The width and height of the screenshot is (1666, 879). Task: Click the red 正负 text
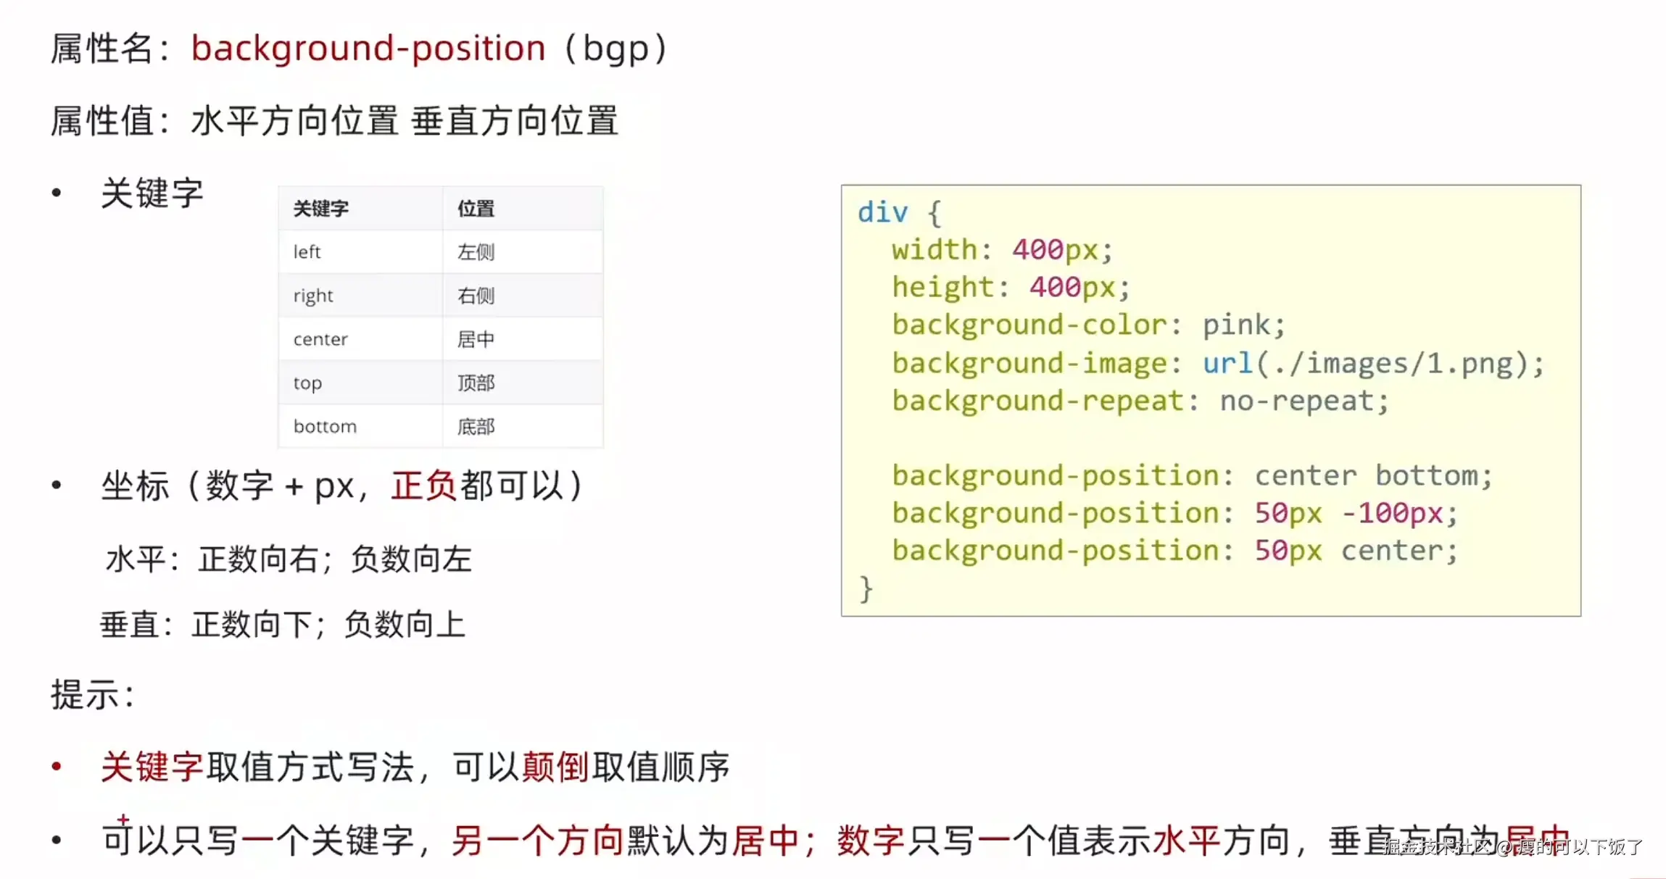(x=423, y=486)
